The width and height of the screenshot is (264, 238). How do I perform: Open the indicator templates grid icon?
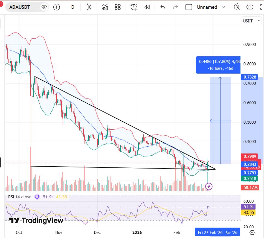tap(118, 7)
